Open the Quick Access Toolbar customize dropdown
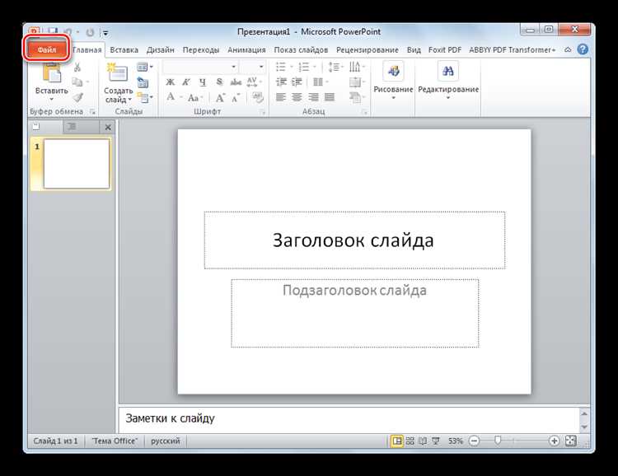Screen dimensions: 618x476 point(105,33)
